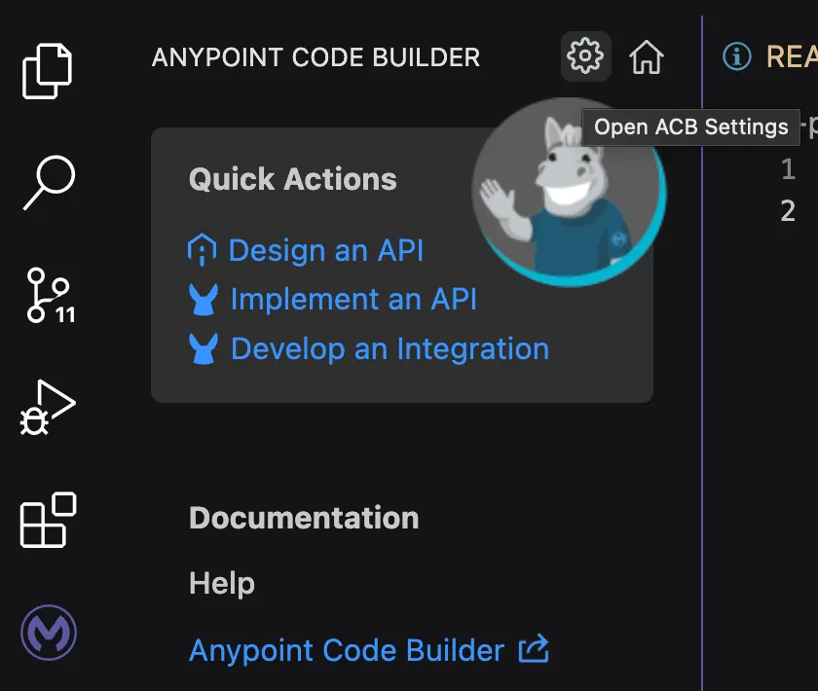Click the Implement an API link

[x=353, y=300]
